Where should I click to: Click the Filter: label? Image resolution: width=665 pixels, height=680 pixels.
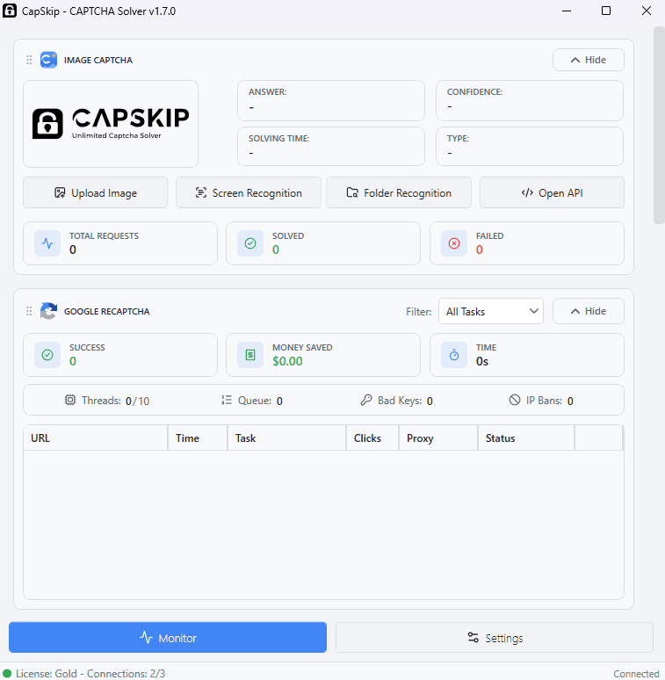click(419, 311)
